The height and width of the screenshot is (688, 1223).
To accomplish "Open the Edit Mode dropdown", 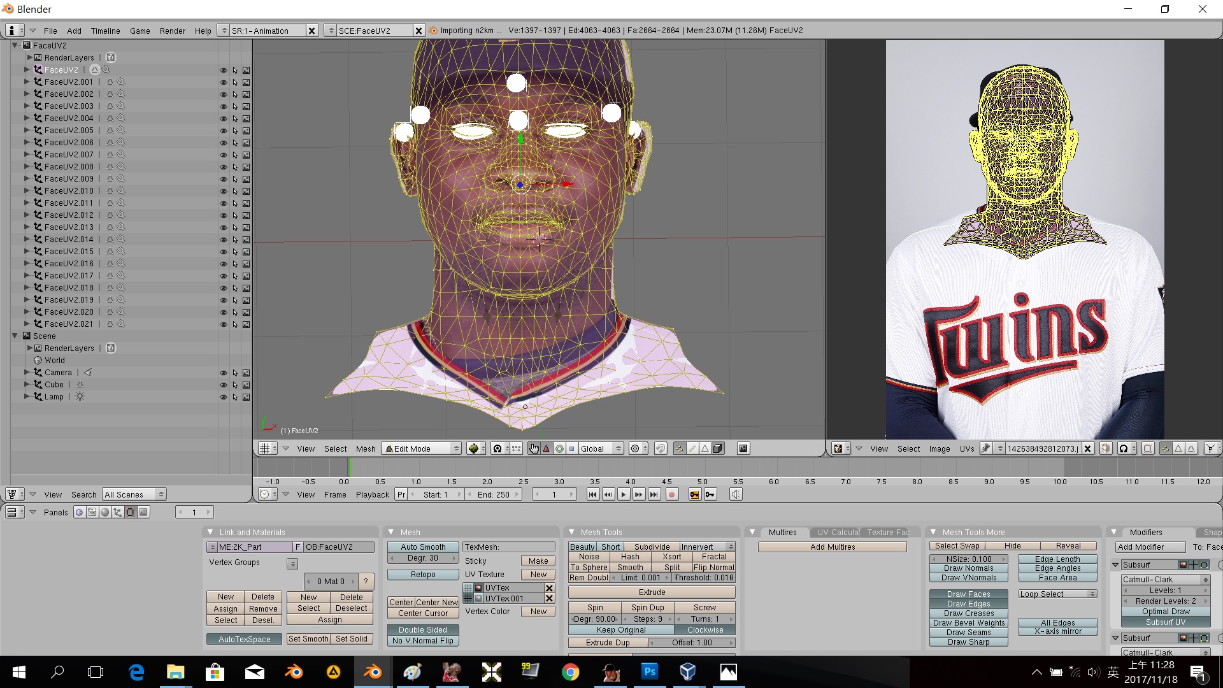I will (422, 448).
